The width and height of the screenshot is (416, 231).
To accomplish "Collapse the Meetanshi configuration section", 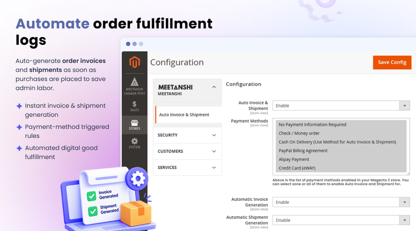I will [x=214, y=87].
